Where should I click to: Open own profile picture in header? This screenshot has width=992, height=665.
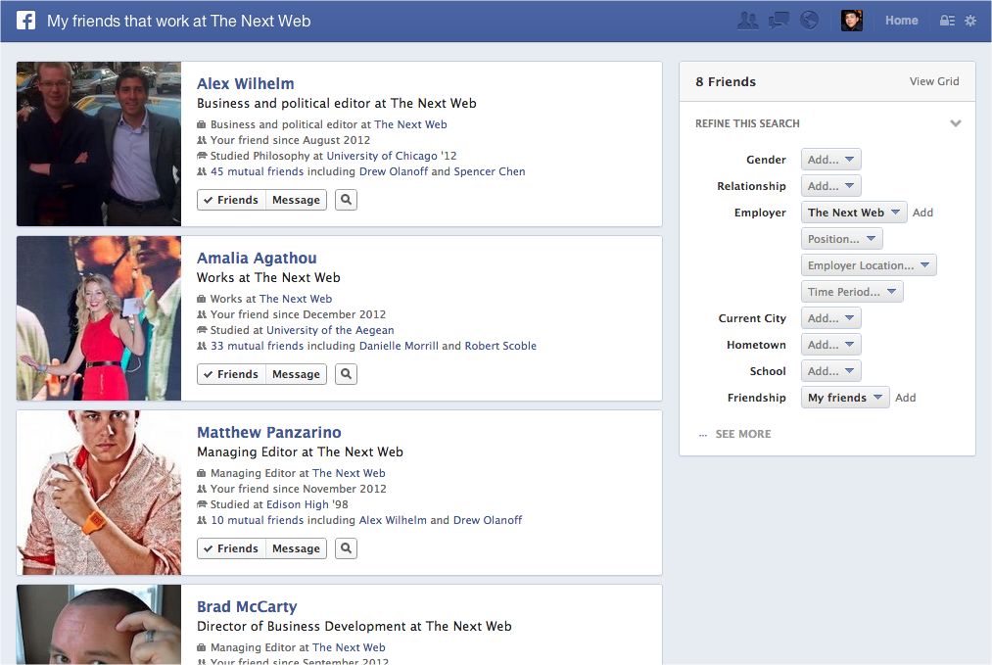click(852, 21)
